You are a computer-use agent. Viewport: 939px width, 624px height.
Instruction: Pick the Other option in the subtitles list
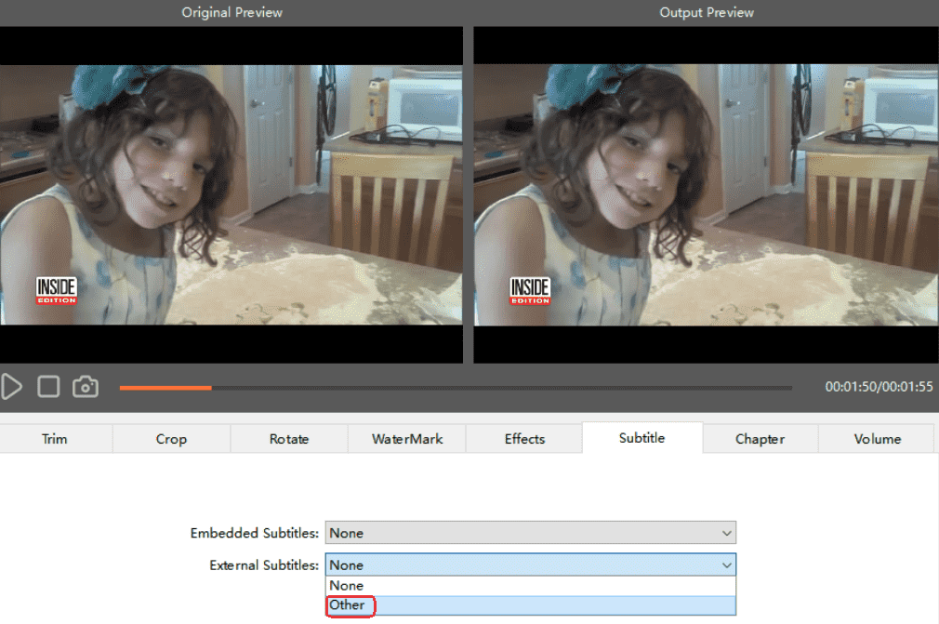click(530, 605)
